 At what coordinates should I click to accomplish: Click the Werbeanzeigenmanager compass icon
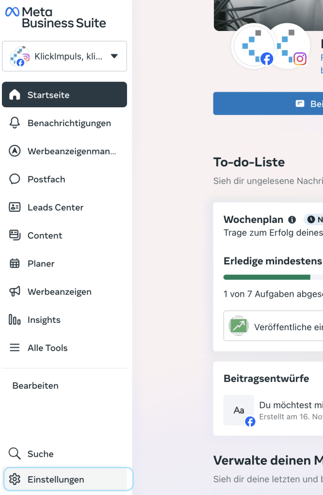click(x=15, y=151)
